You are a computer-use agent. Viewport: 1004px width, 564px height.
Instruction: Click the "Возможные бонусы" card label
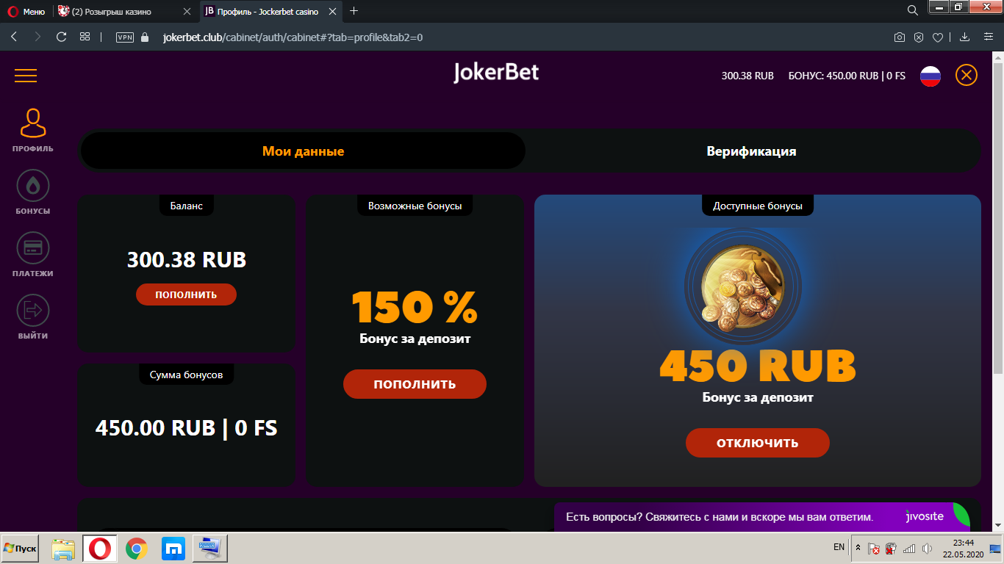[415, 206]
